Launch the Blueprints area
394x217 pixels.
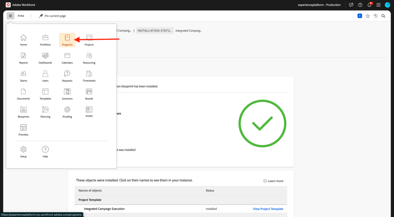pos(23,112)
